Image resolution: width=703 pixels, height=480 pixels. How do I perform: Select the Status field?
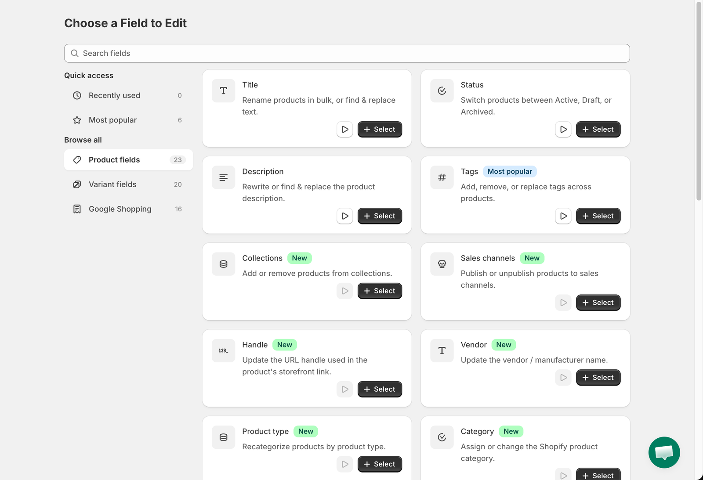pyautogui.click(x=598, y=130)
